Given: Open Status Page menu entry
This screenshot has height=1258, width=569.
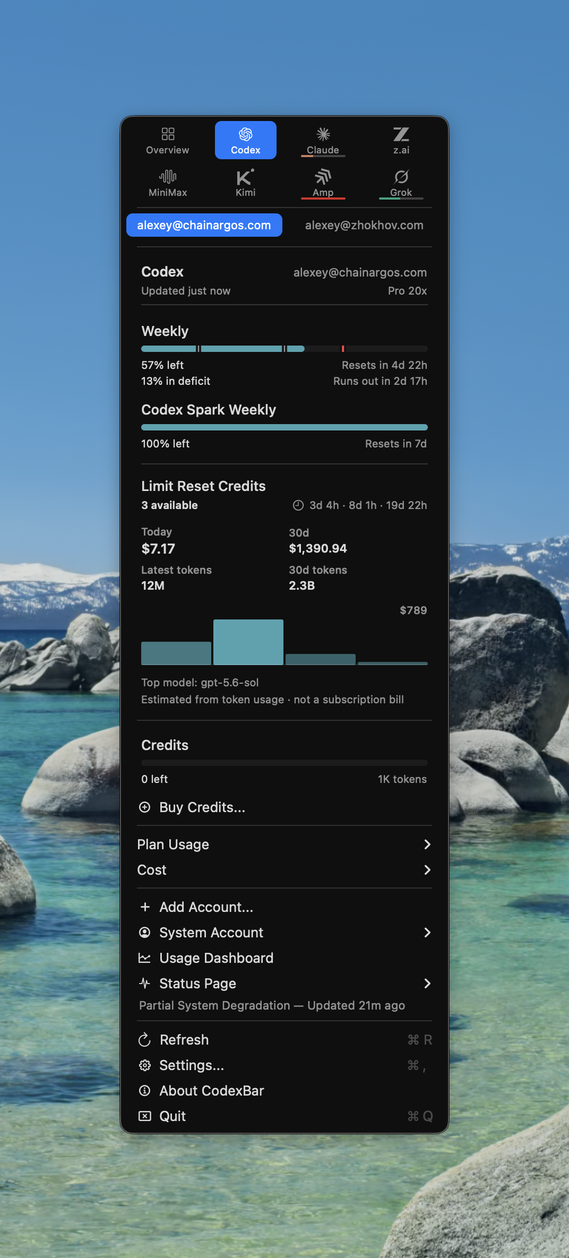Looking at the screenshot, I should pyautogui.click(x=284, y=984).
